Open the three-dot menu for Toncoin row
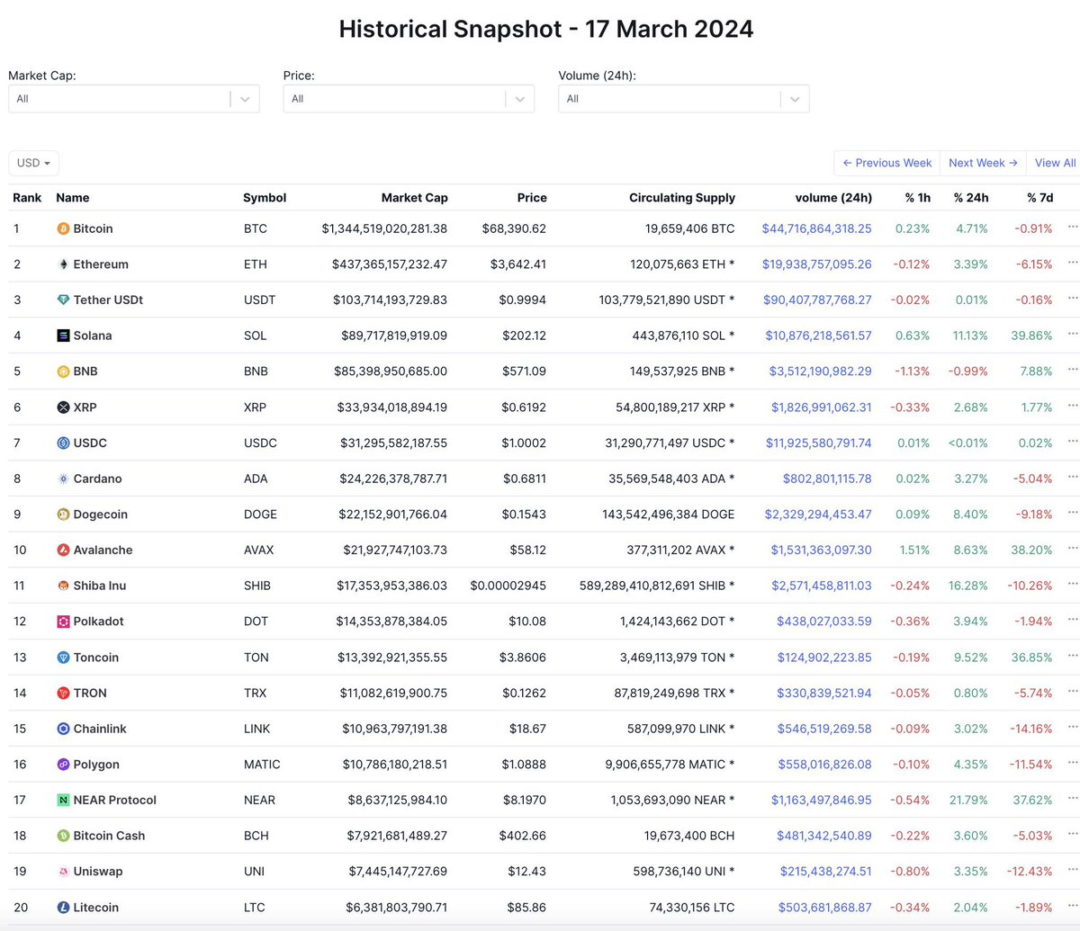 1072,656
